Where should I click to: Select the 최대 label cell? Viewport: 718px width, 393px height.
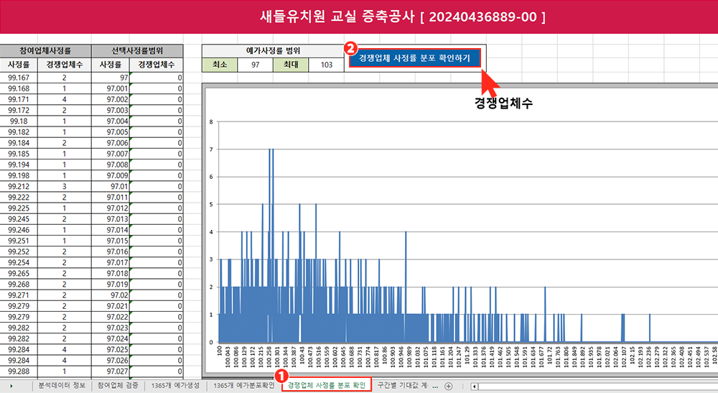pos(291,65)
